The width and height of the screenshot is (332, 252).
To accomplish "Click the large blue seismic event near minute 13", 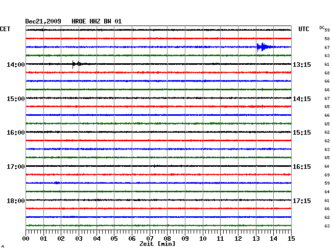I will (265, 47).
